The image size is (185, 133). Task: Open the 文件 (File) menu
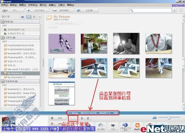click(4, 5)
